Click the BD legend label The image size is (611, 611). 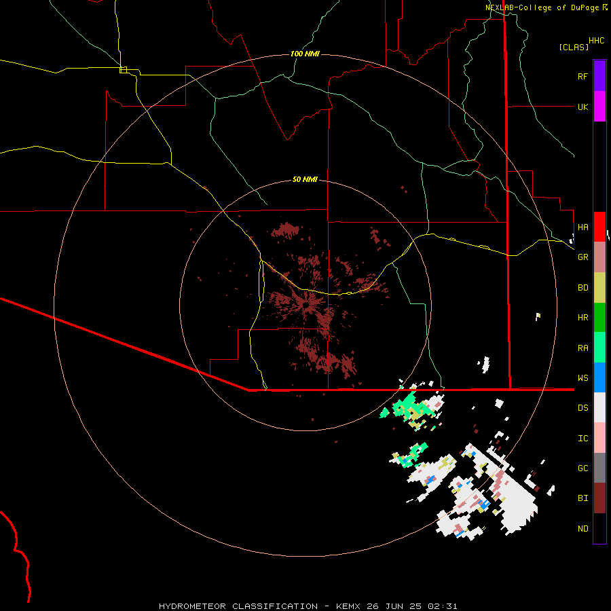pos(582,288)
